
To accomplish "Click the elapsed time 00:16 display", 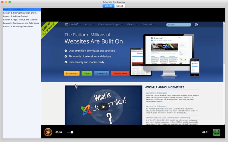I will (x=59, y=132).
